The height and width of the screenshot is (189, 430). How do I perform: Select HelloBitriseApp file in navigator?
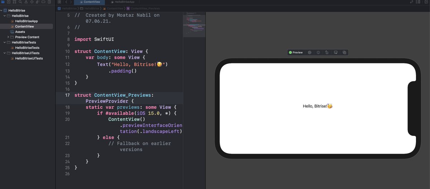click(x=27, y=21)
